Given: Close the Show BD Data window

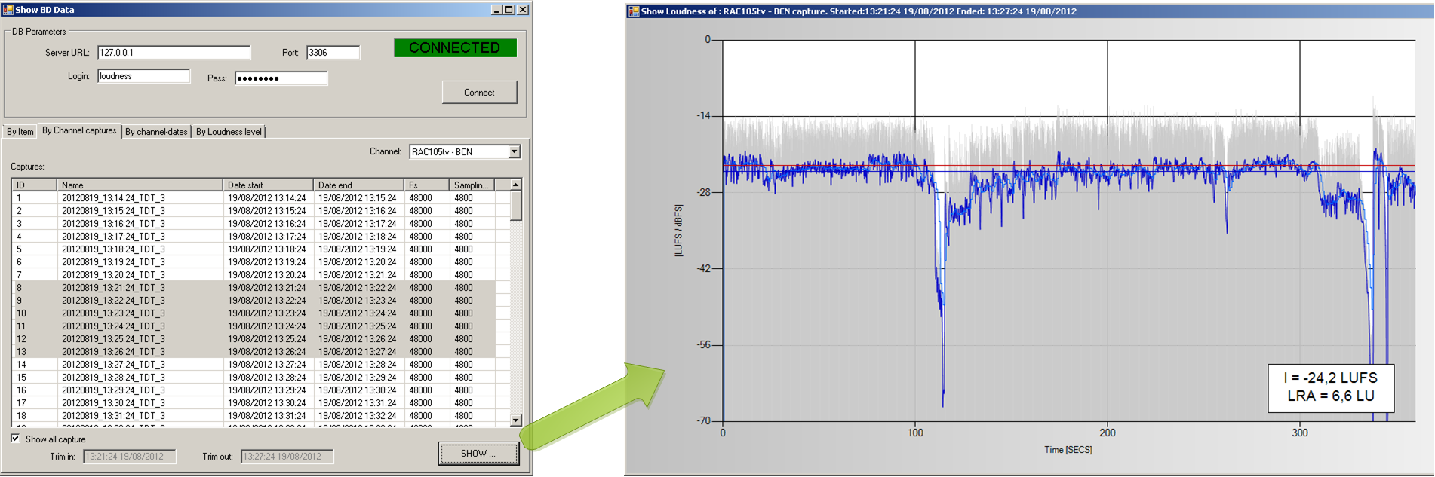Looking at the screenshot, I should click(x=523, y=10).
